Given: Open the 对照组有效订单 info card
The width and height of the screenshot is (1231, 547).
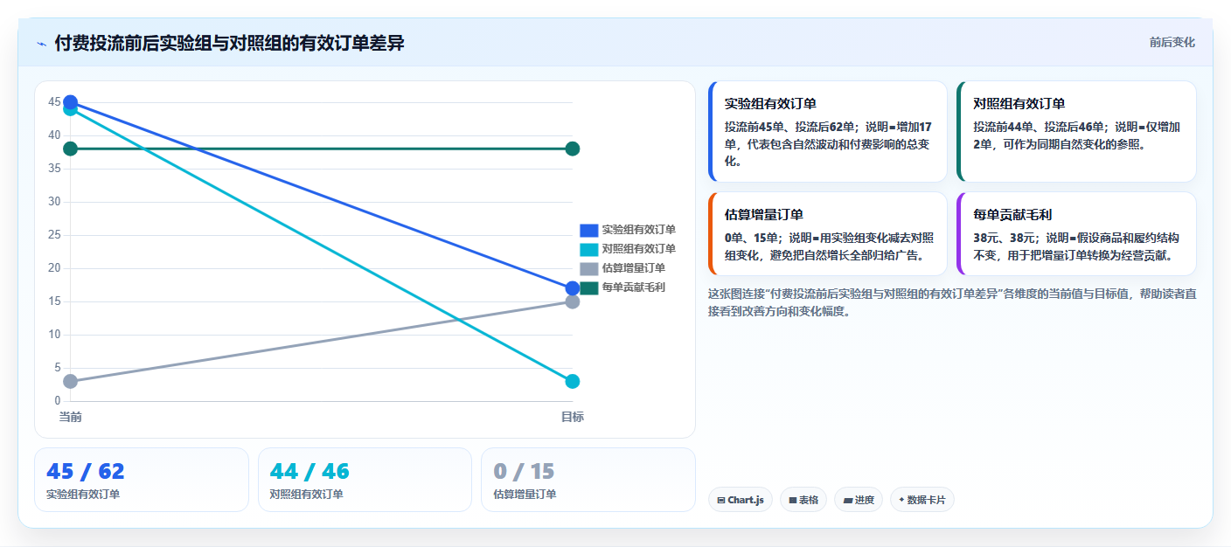Looking at the screenshot, I should coord(1076,131).
